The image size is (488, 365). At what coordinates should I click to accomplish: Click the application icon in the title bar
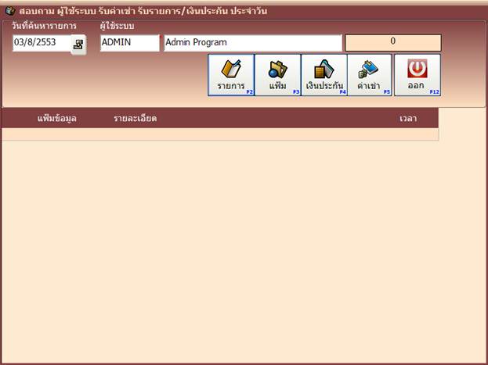pos(9,12)
